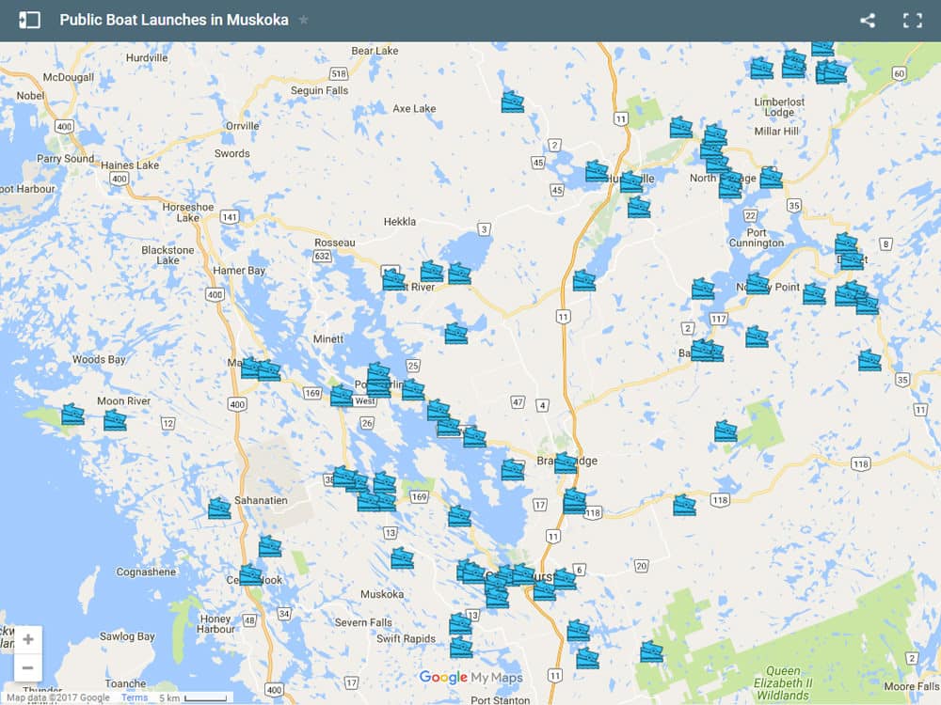Select boat launch marker at Bracebridge
941x705 pixels.
[565, 462]
